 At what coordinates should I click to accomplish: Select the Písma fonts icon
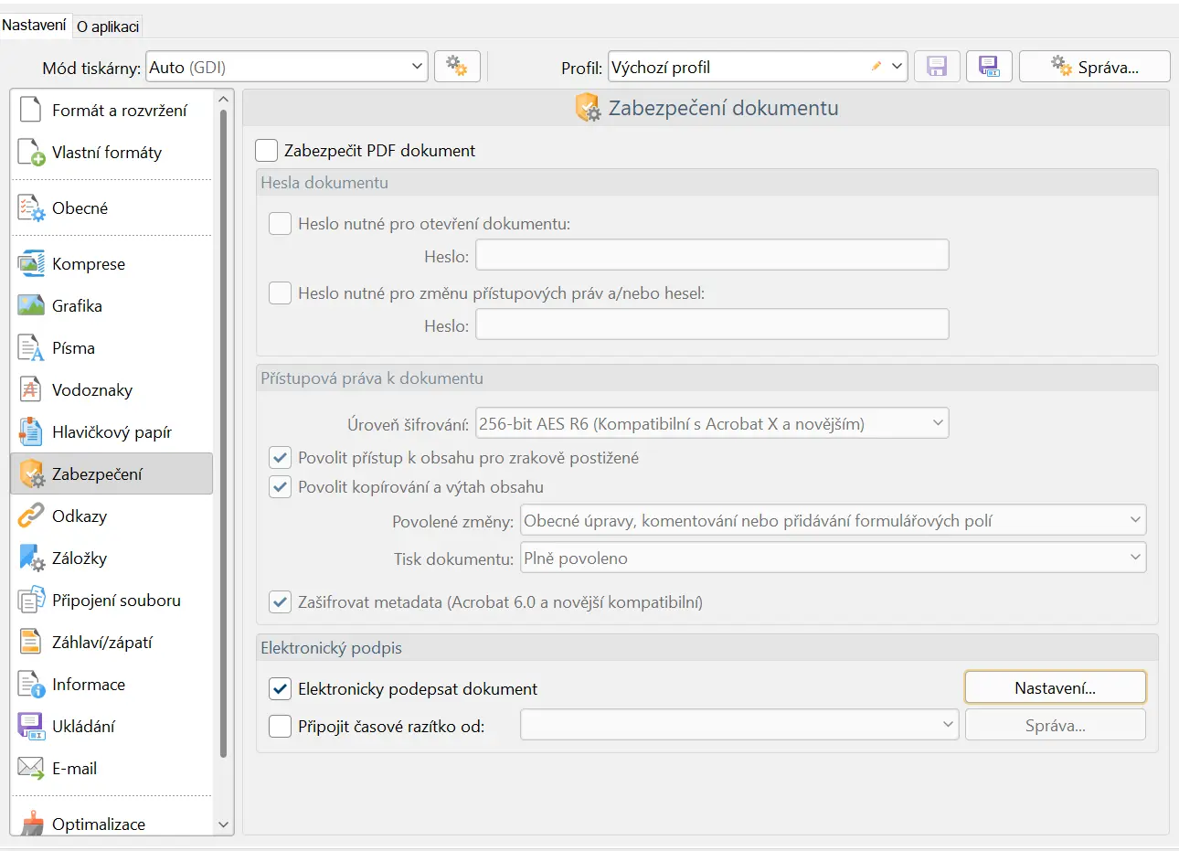pyautogui.click(x=31, y=348)
